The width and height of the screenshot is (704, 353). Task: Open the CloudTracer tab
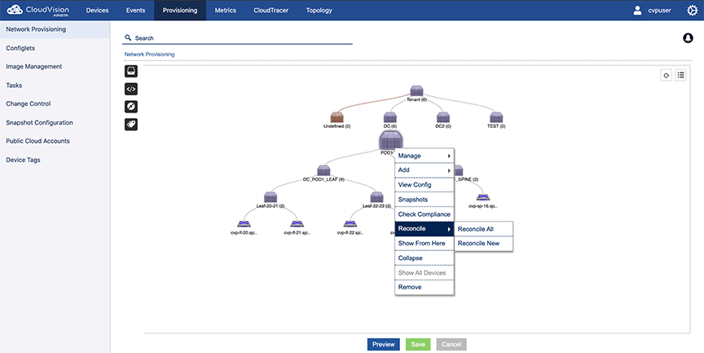tap(271, 11)
